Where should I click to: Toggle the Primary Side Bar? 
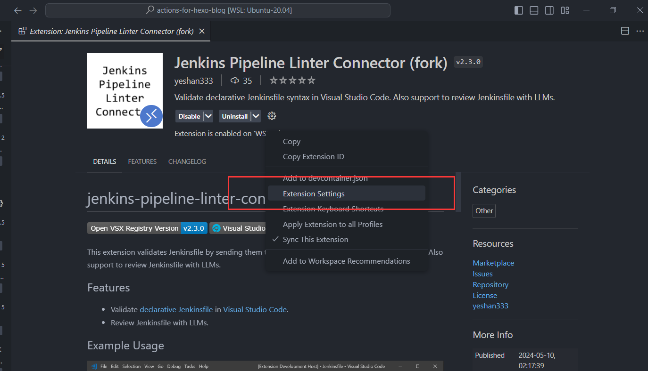[518, 10]
